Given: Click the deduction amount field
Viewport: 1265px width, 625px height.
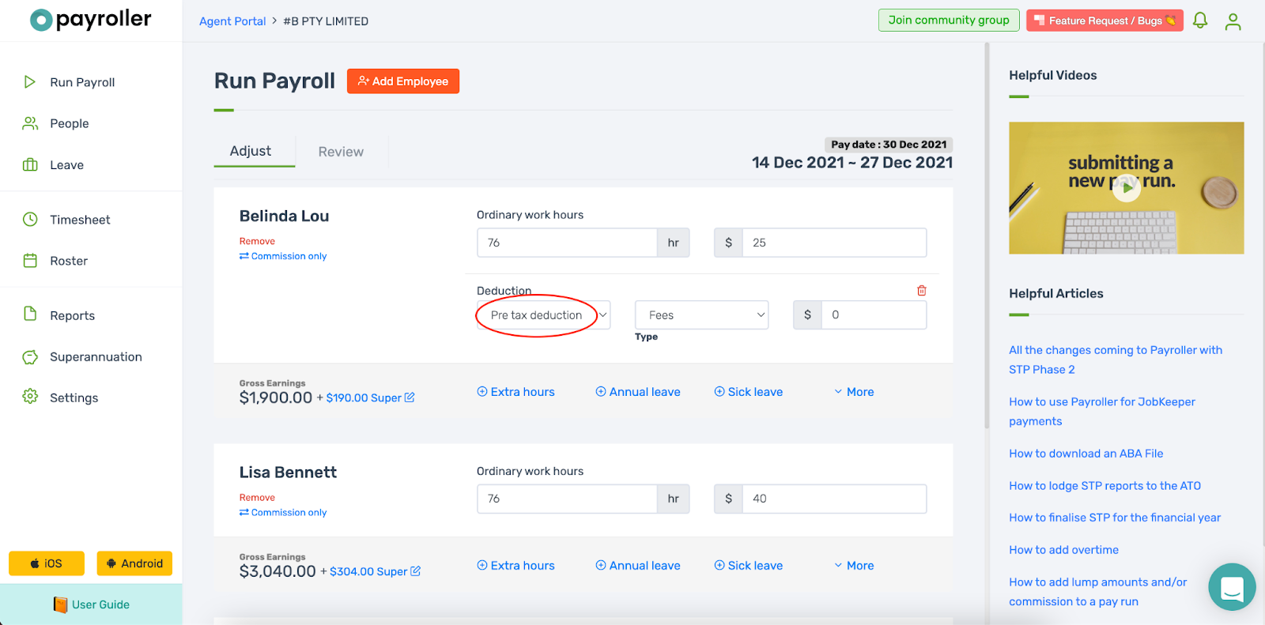Looking at the screenshot, I should point(874,314).
